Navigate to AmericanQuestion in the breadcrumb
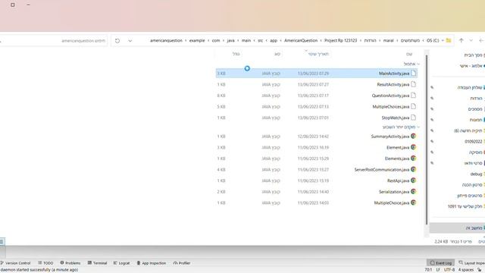Viewport: 485px width, 273px height. [301, 40]
